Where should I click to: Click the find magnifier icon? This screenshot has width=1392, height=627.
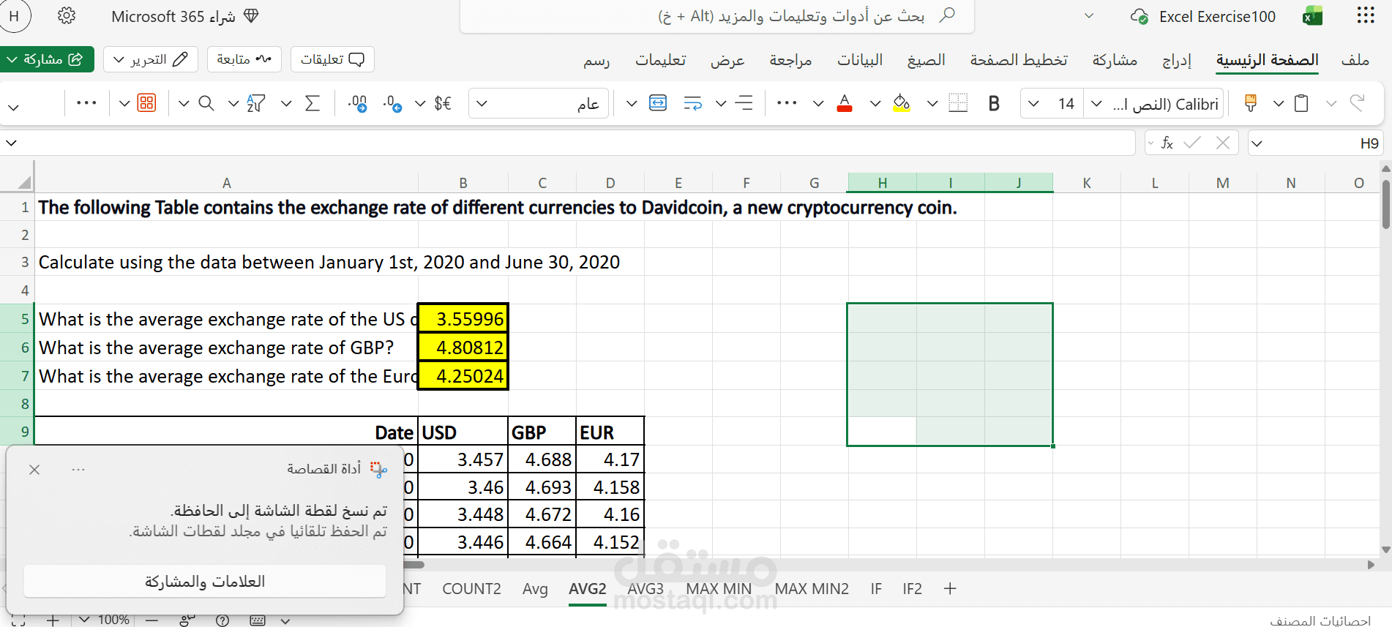click(206, 103)
